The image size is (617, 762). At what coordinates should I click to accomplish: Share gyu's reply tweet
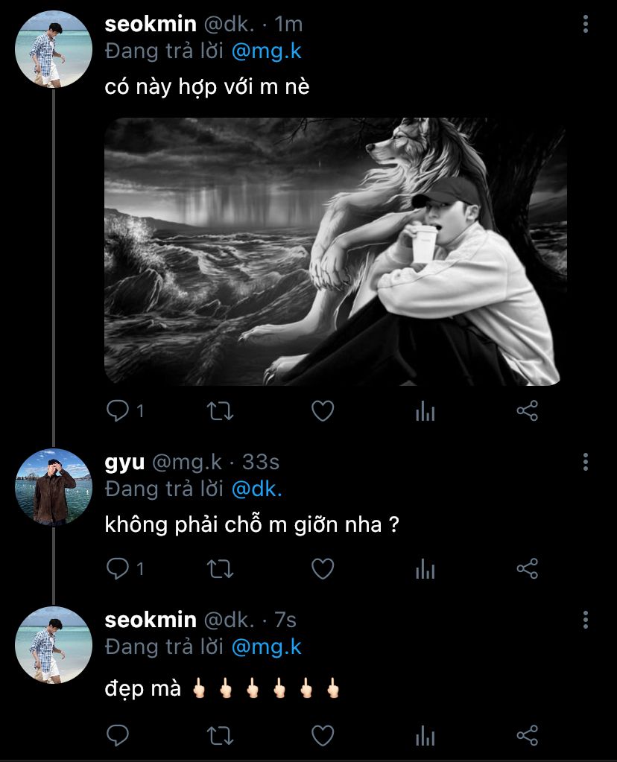527,570
